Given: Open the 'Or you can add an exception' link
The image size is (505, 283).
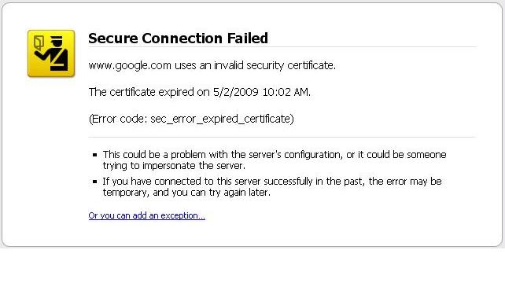Looking at the screenshot, I should (x=146, y=215).
